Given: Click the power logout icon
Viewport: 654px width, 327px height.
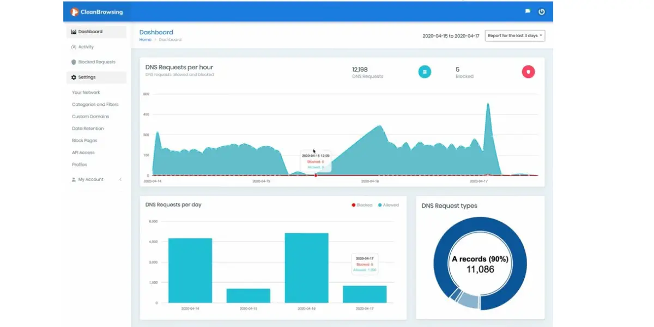Looking at the screenshot, I should point(542,11).
